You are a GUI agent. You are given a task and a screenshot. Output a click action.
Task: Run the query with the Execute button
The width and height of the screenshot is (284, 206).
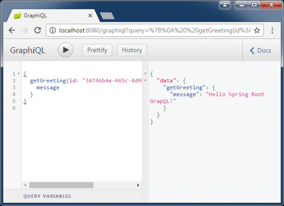point(65,50)
